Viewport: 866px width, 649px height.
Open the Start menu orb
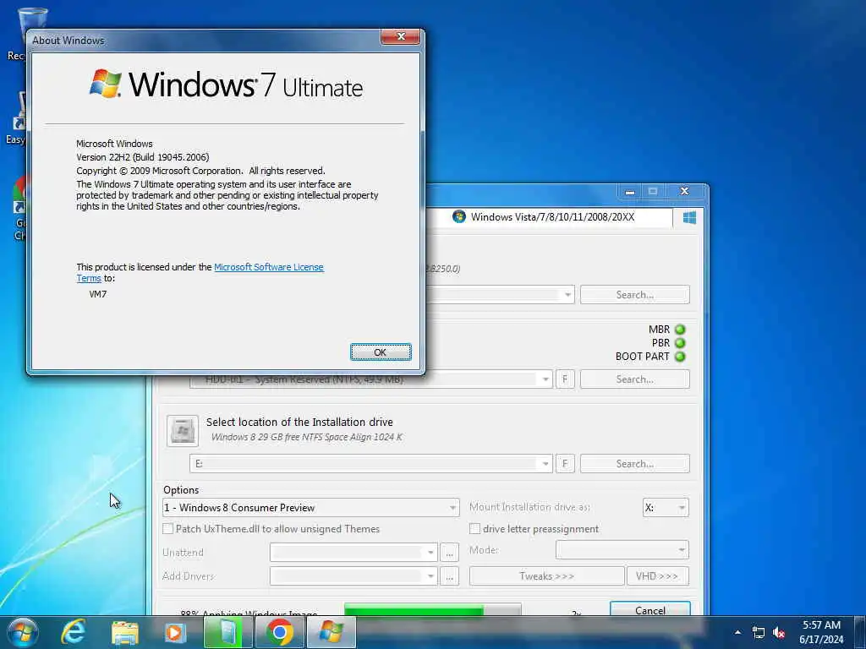click(x=23, y=632)
